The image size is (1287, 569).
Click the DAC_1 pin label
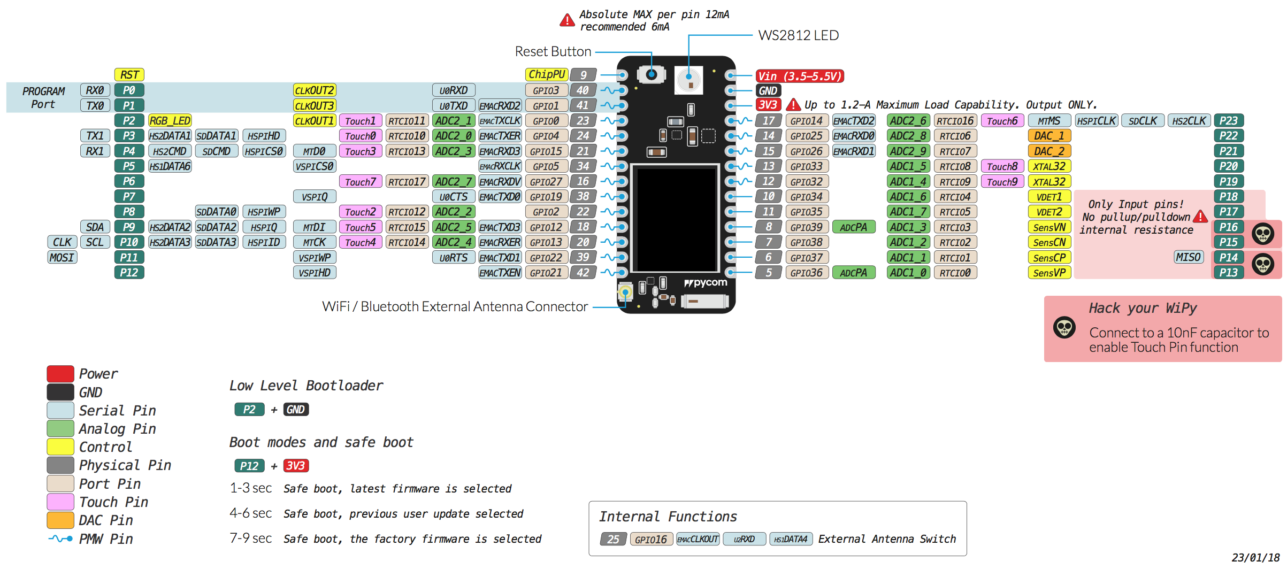pyautogui.click(x=1049, y=136)
